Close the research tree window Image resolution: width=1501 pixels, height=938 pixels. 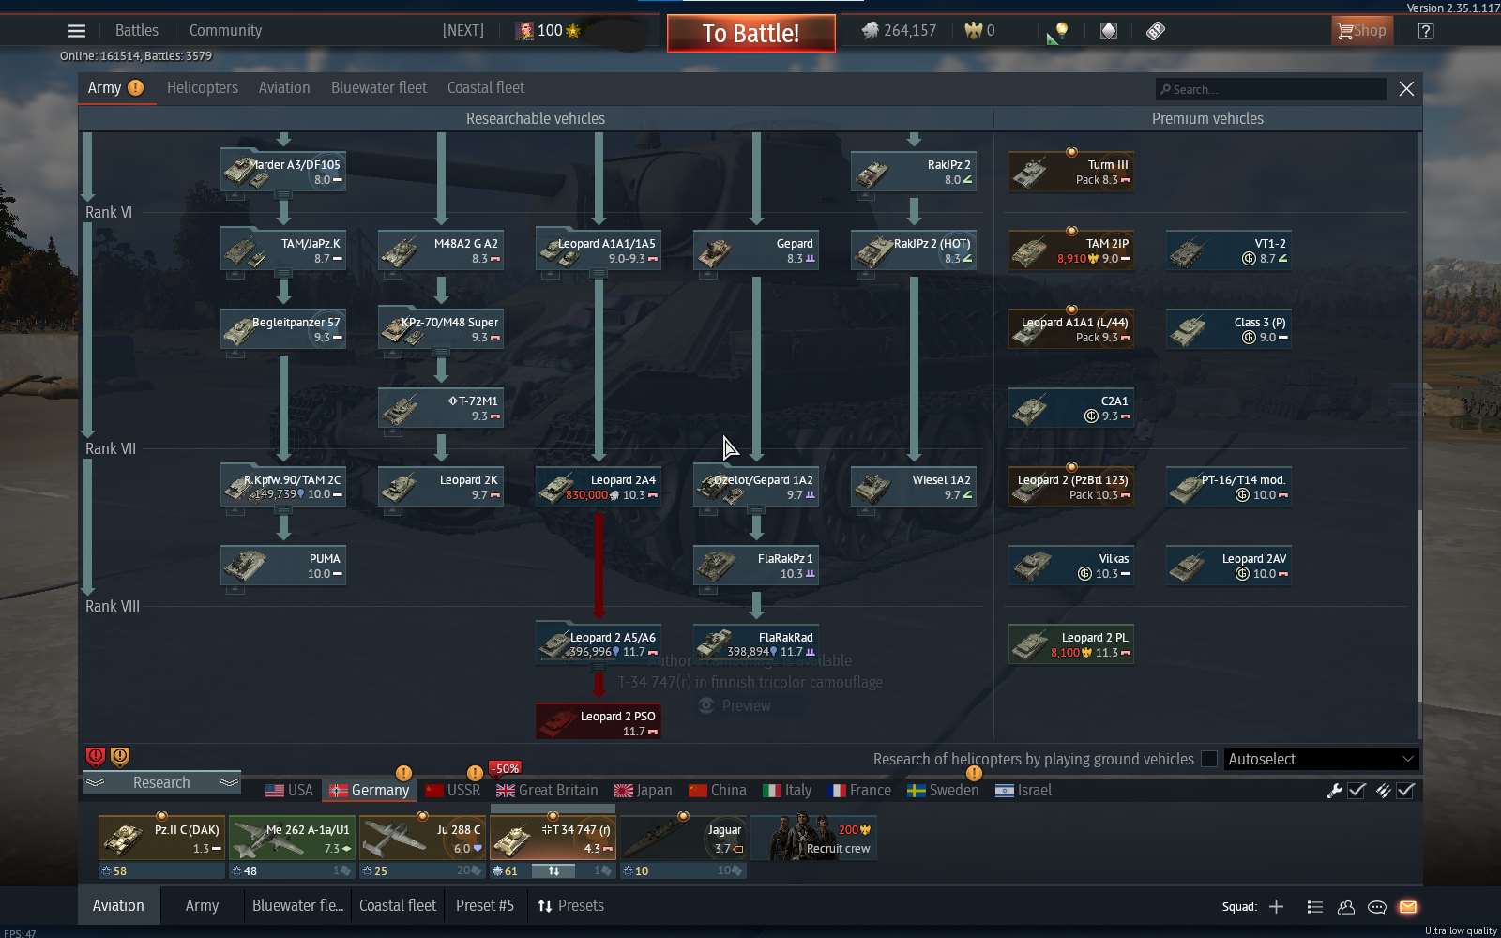[1406, 88]
